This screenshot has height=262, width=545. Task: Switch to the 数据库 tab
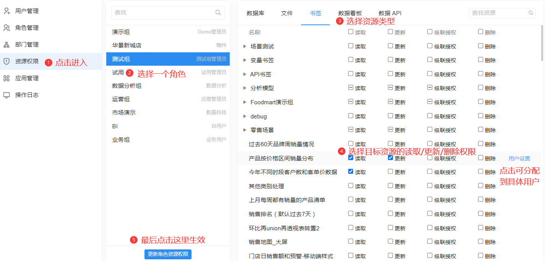click(255, 13)
